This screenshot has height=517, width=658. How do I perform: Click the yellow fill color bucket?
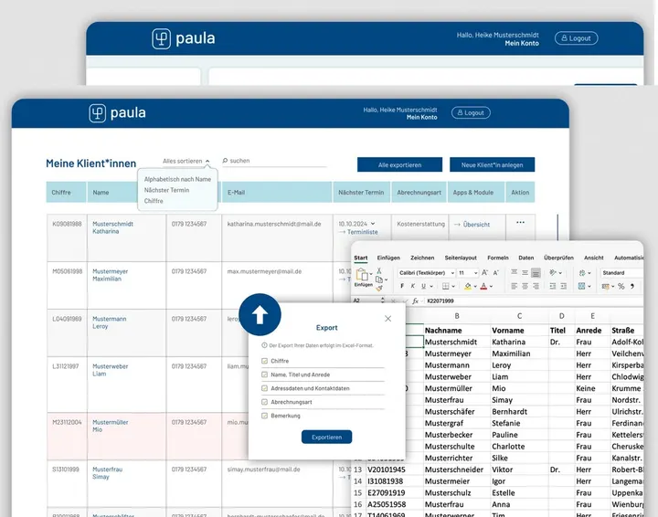pos(468,286)
